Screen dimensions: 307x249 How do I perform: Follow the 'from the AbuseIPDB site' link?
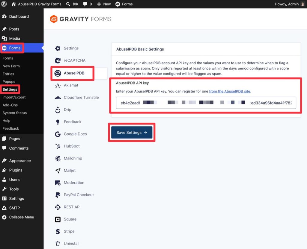click(x=229, y=91)
